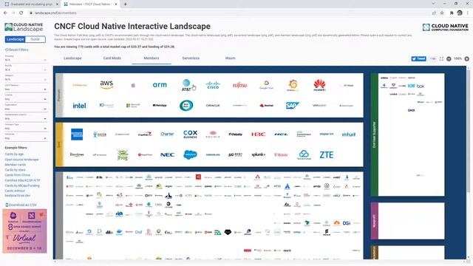Open the Cards by age filter
473x266 pixels.
(x=14, y=154)
